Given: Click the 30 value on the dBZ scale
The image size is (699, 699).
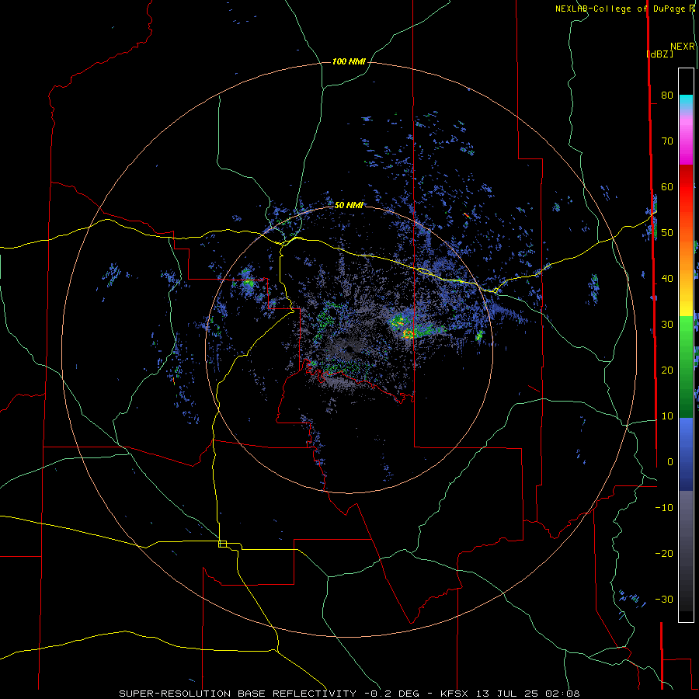Looking at the screenshot, I should click(x=667, y=325).
